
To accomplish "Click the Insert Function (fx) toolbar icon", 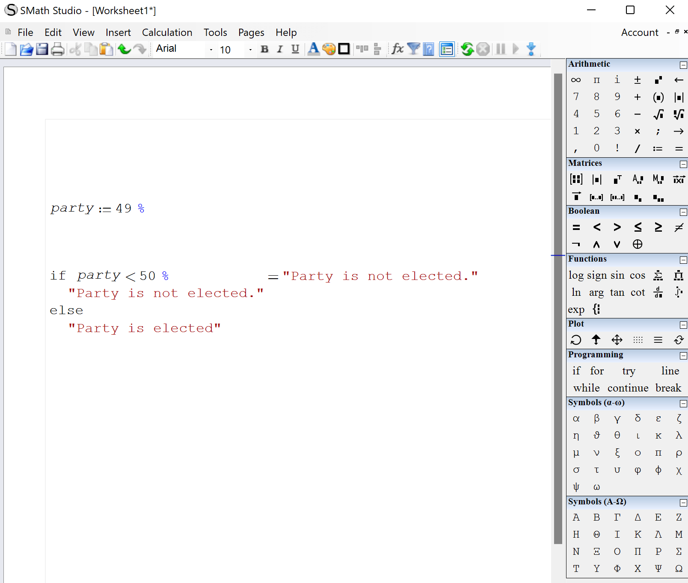I will pos(397,49).
